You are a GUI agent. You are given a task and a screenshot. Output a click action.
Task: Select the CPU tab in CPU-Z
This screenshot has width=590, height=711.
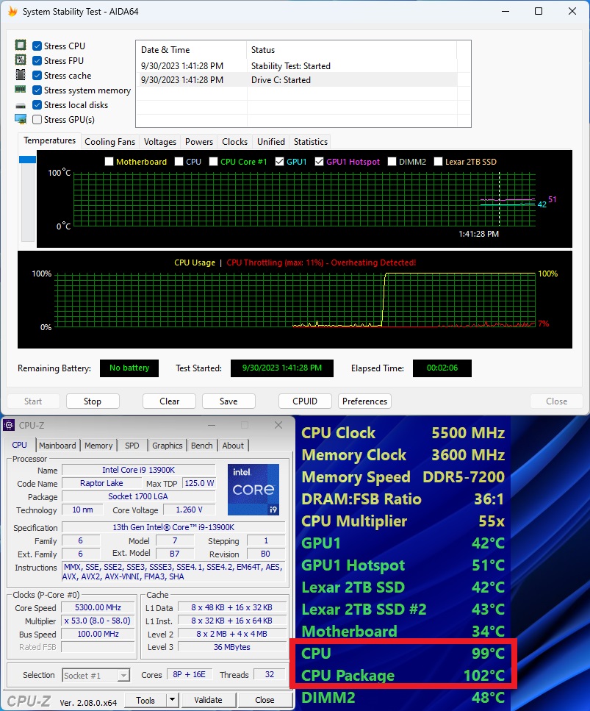[20, 446]
